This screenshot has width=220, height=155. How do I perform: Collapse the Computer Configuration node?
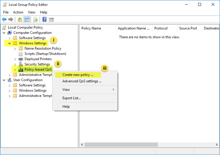[4, 33]
